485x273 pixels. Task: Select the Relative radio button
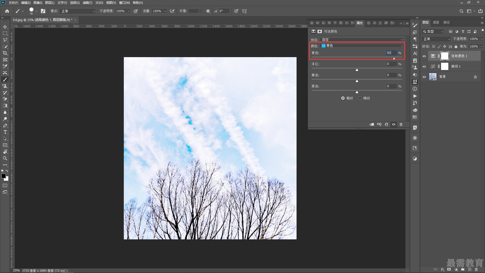pyautogui.click(x=343, y=98)
